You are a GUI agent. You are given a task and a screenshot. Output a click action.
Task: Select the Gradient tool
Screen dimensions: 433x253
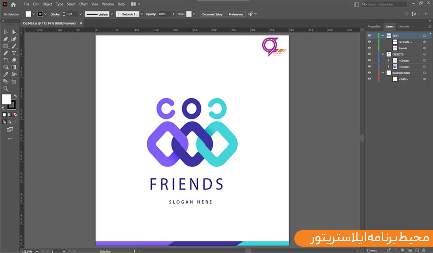click(x=14, y=67)
